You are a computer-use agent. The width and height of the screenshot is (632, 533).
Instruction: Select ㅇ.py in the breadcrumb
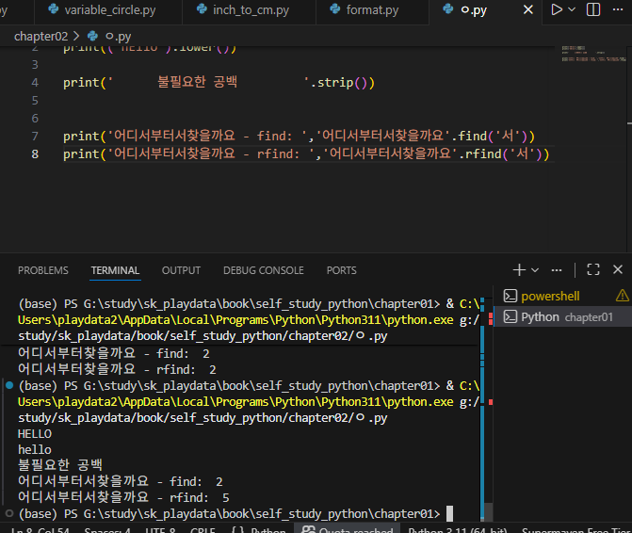(118, 37)
